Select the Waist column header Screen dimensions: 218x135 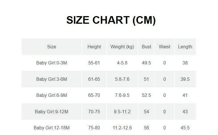click(x=165, y=47)
